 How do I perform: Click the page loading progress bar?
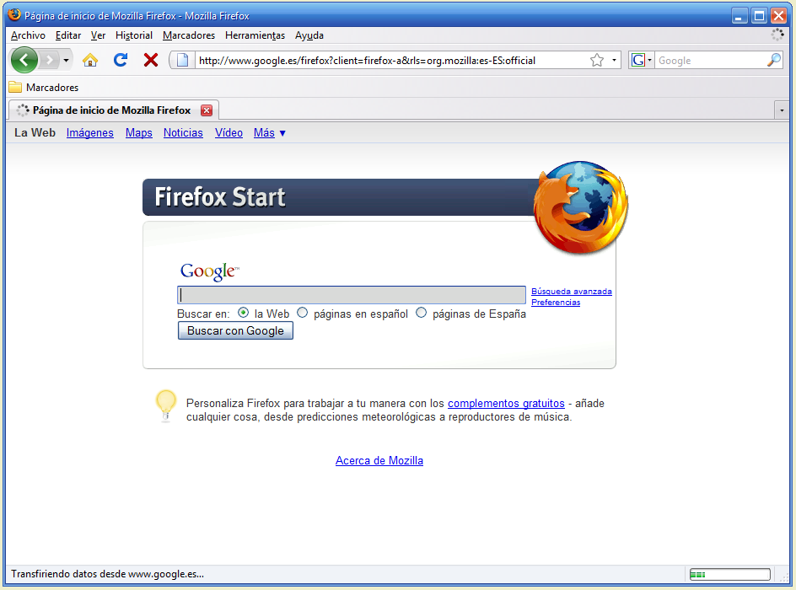[729, 575]
